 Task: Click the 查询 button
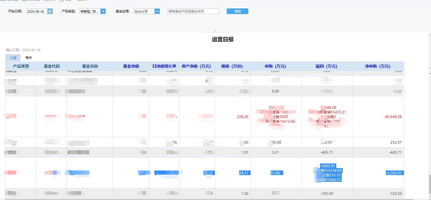237,11
